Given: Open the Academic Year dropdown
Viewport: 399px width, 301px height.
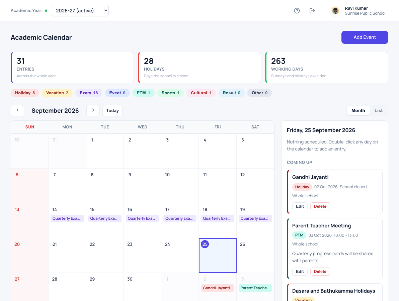Looking at the screenshot, I should pos(80,11).
